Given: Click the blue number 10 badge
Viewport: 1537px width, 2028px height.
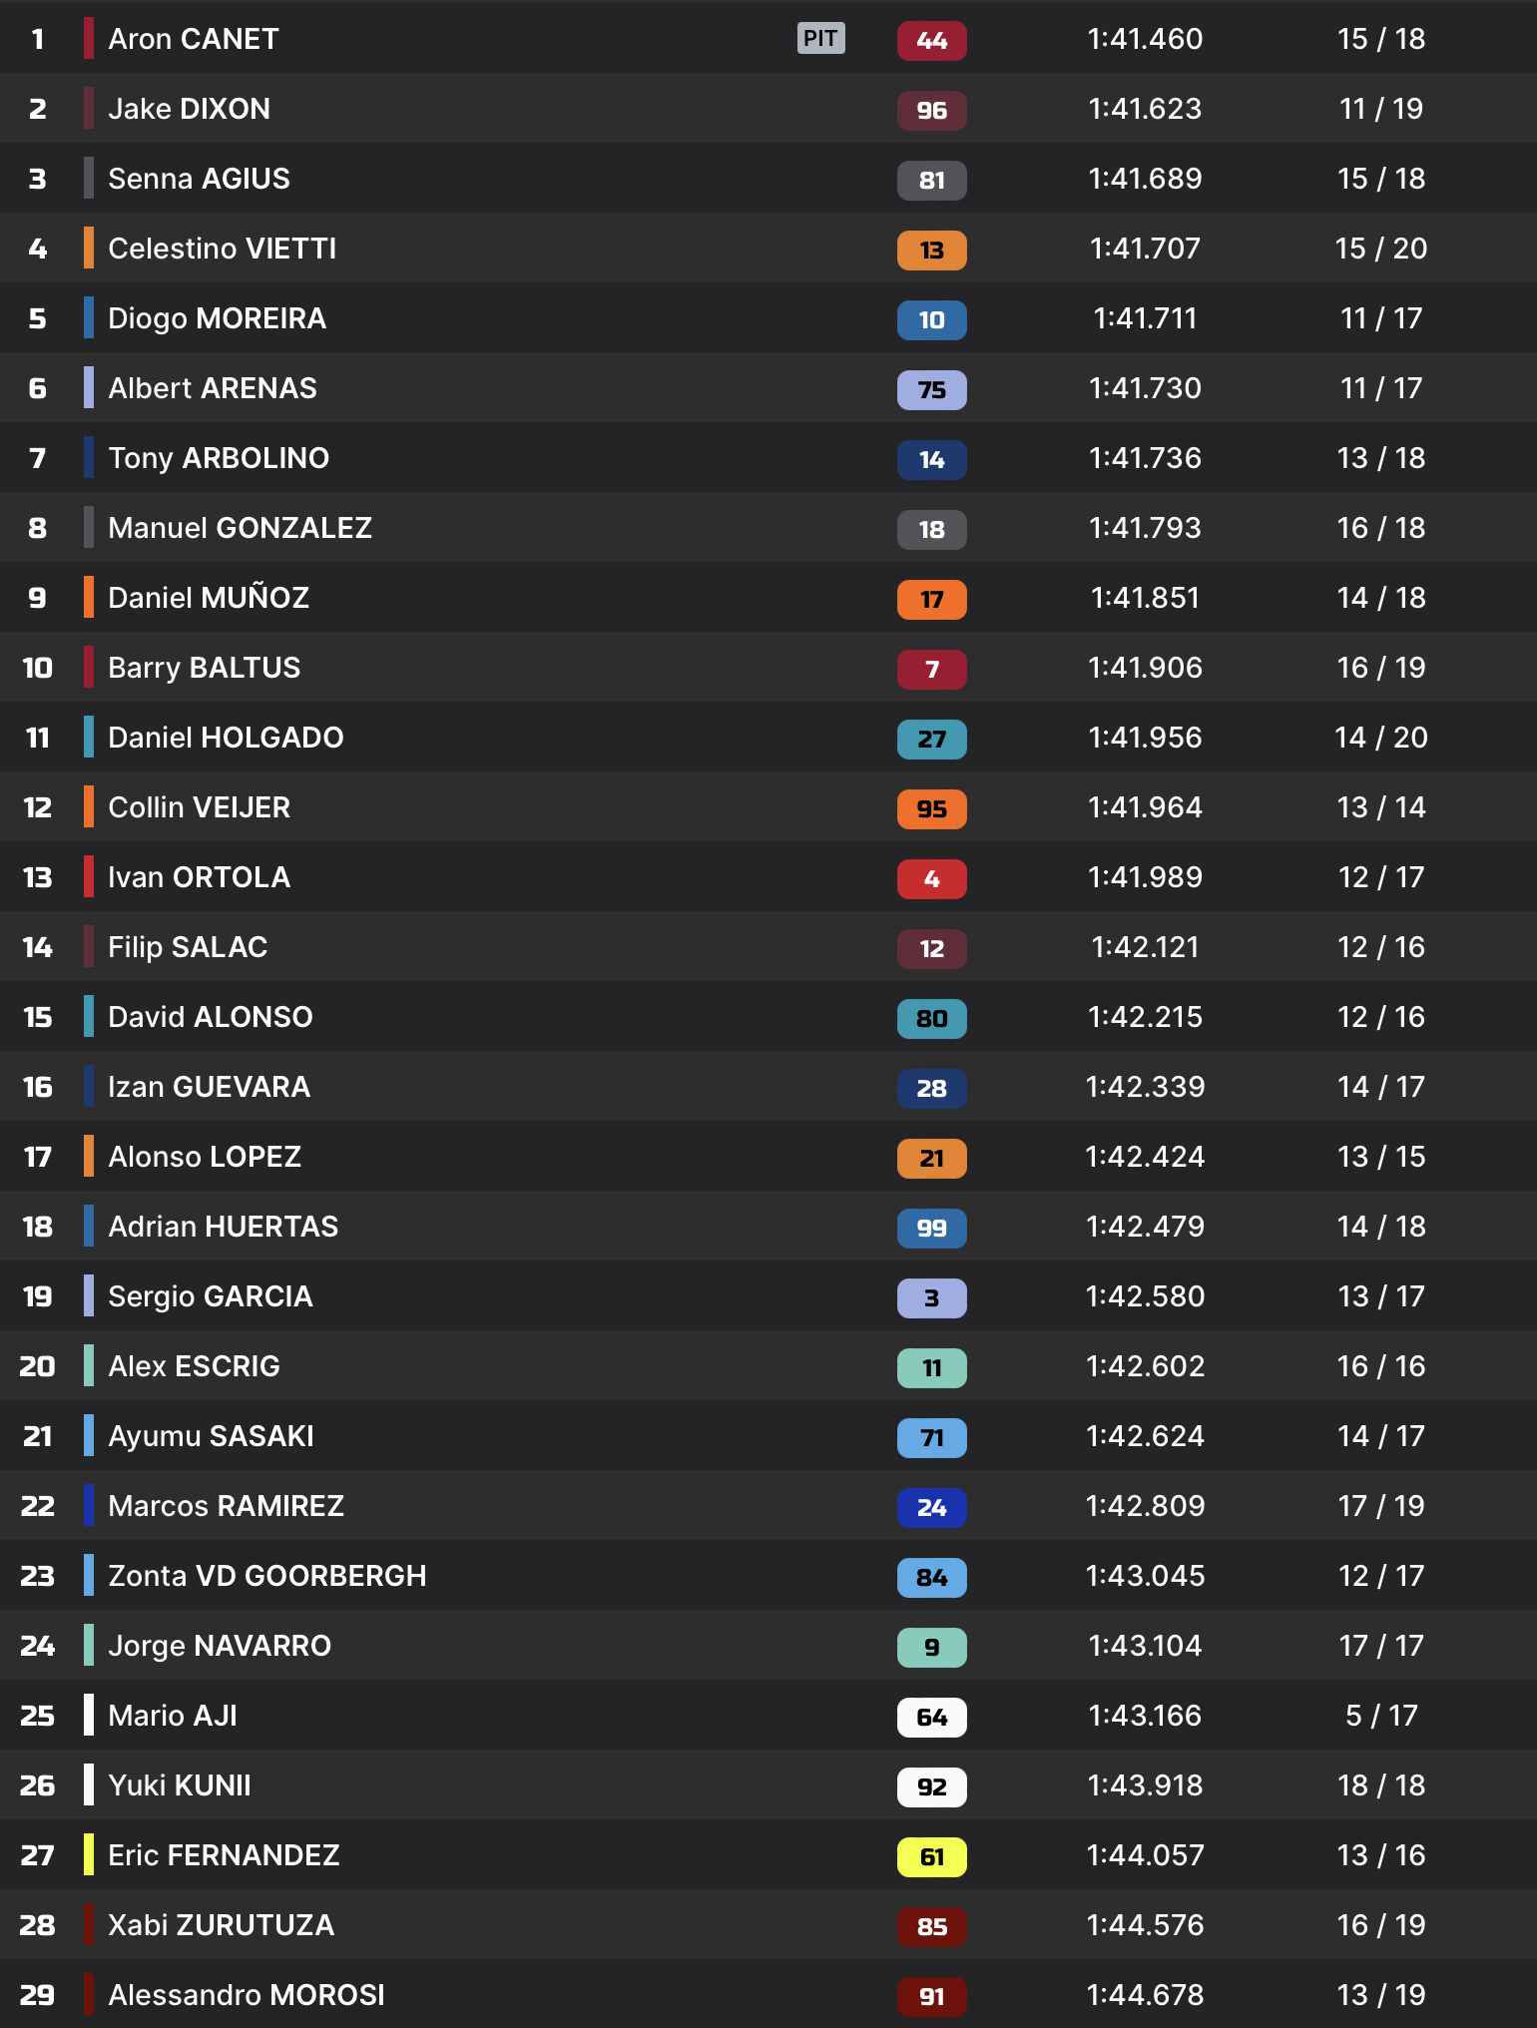Looking at the screenshot, I should pyautogui.click(x=931, y=320).
